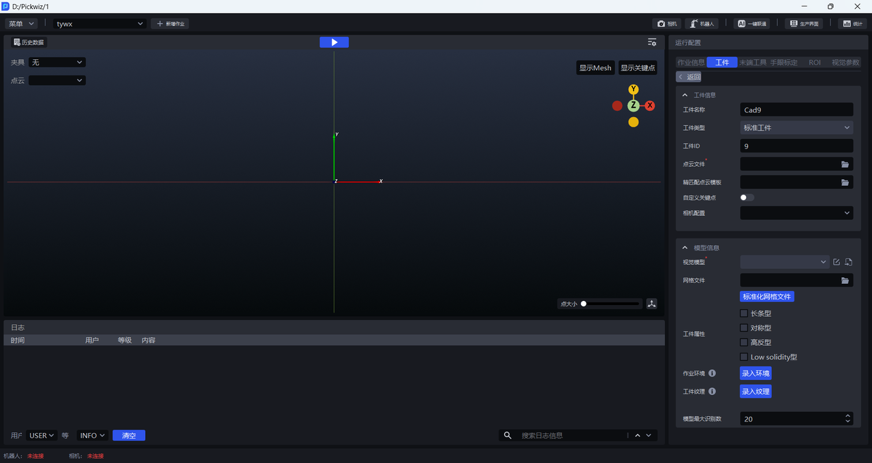The height and width of the screenshot is (463, 872).
Task: Browse for 点云文件 using folder icon
Action: [845, 164]
